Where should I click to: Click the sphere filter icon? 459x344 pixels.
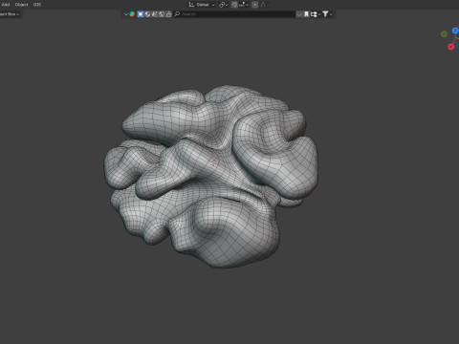coord(147,14)
